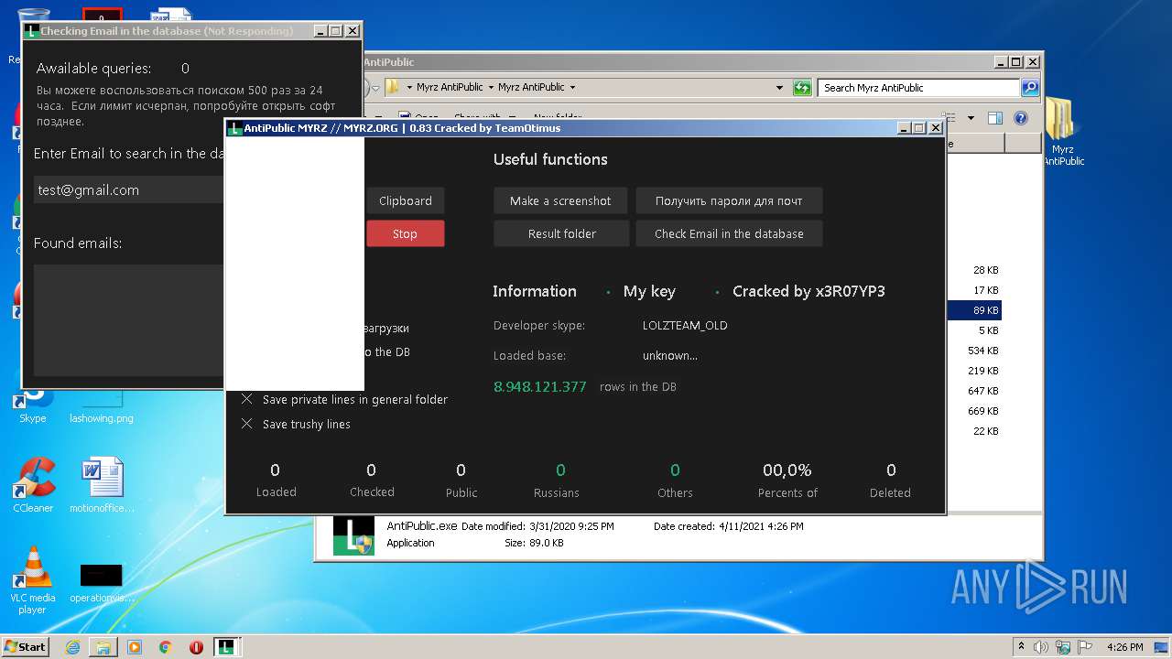Image resolution: width=1172 pixels, height=659 pixels.
Task: Close the AntiPublic MYRZ window
Action: click(936, 128)
